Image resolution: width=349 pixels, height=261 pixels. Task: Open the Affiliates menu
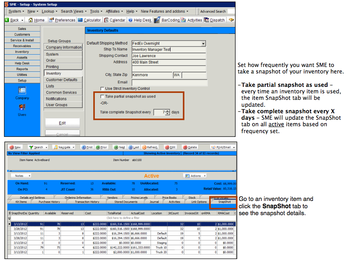click(114, 11)
